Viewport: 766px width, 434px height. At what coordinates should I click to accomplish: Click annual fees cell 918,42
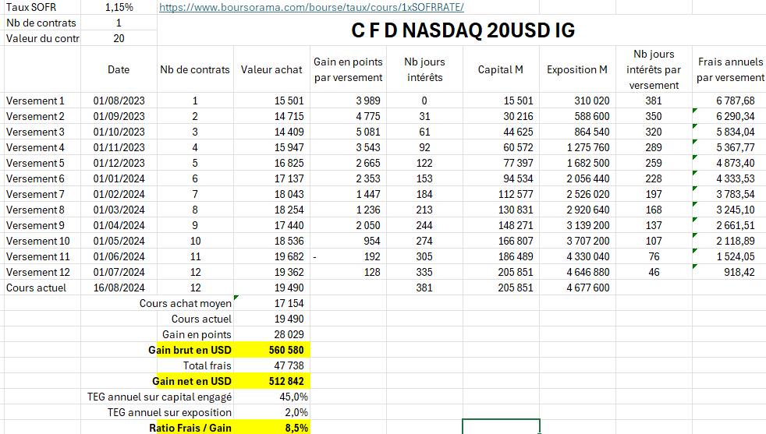pyautogui.click(x=729, y=273)
